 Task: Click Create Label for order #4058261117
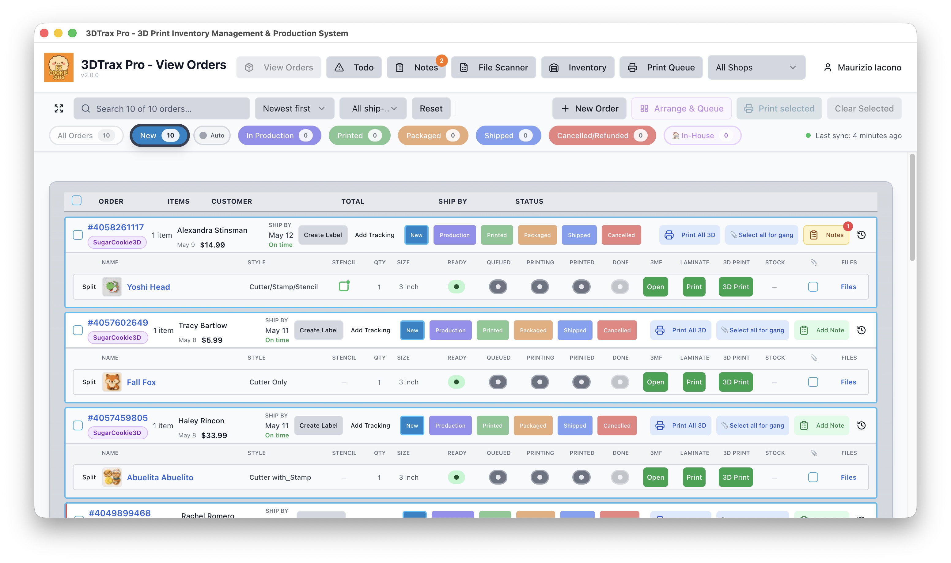(323, 235)
